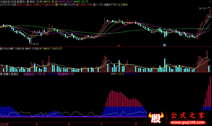
Task: Click month 6 on the time axis
Action: tap(69, 124)
